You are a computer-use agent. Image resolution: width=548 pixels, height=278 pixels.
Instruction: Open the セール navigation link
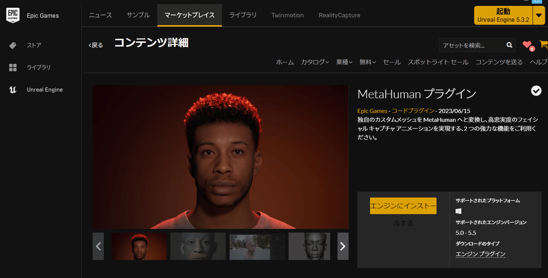(x=392, y=62)
